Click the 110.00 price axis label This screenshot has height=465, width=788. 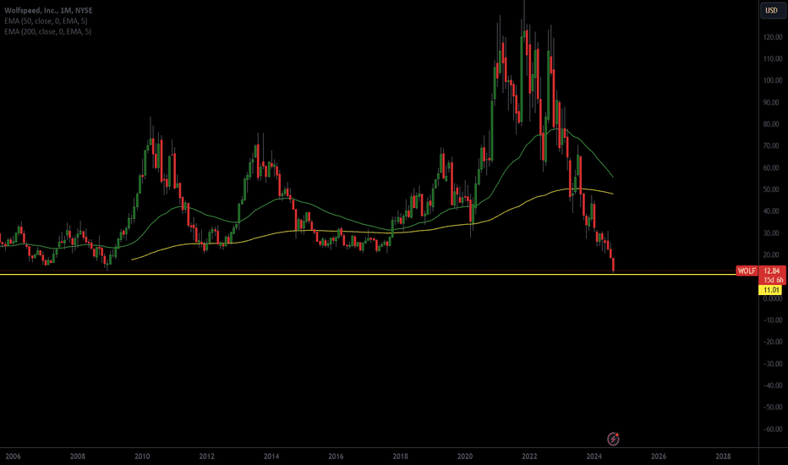773,58
